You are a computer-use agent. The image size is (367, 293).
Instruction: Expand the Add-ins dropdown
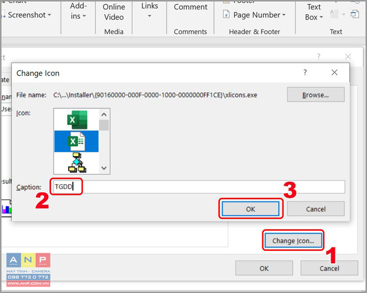[x=78, y=11]
